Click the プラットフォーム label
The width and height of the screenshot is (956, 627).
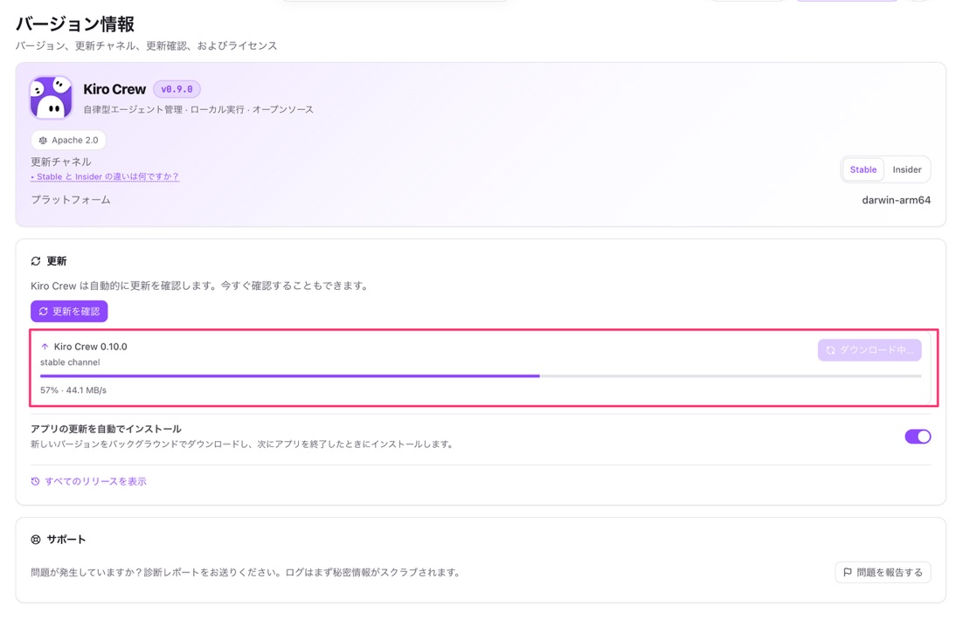(x=71, y=200)
